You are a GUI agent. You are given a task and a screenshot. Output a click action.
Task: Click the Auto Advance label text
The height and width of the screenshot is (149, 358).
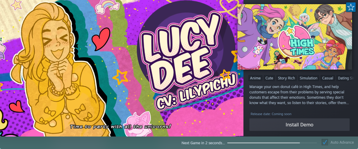point(342,142)
